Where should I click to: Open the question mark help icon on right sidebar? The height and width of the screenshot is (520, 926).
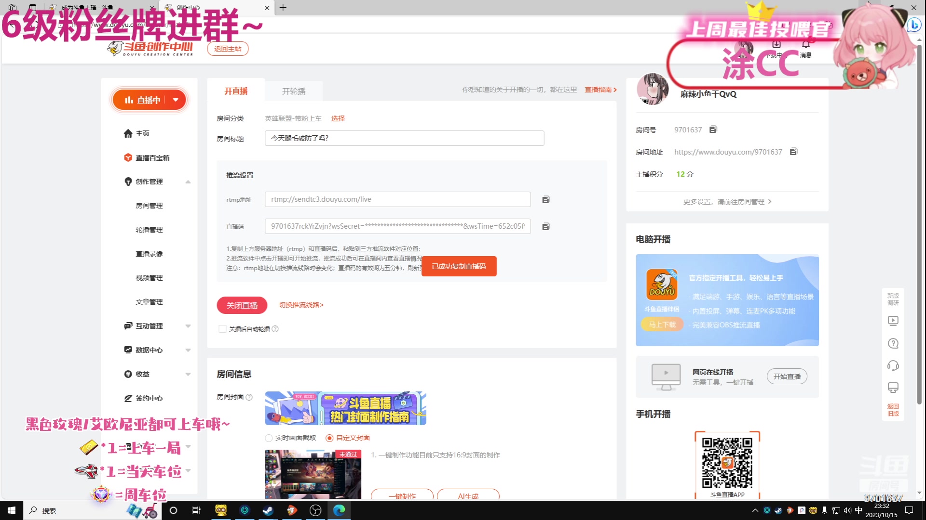[x=893, y=343]
